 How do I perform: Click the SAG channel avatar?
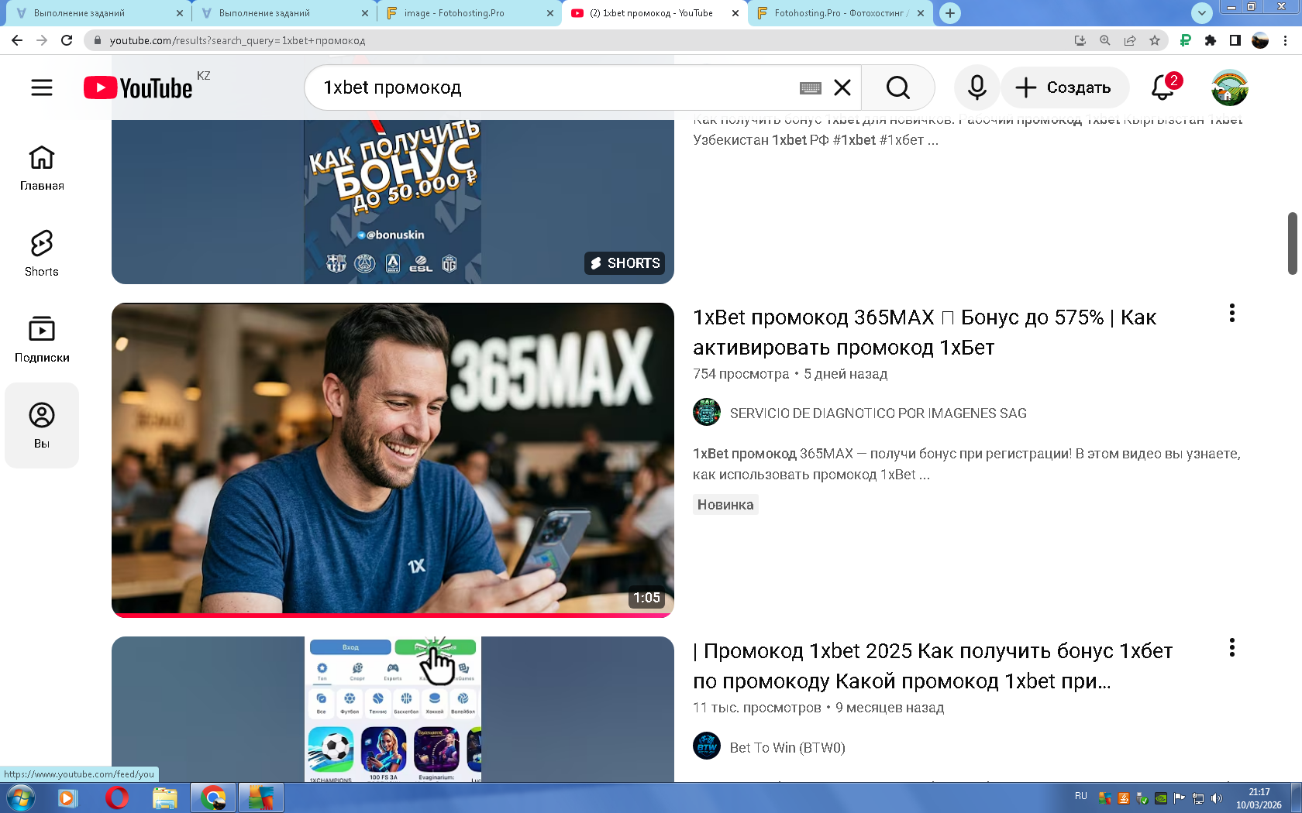(x=707, y=413)
